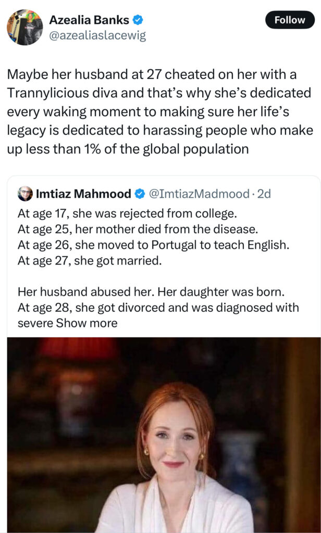Click main tweet text starting 'Maybe her husband'

(x=160, y=111)
